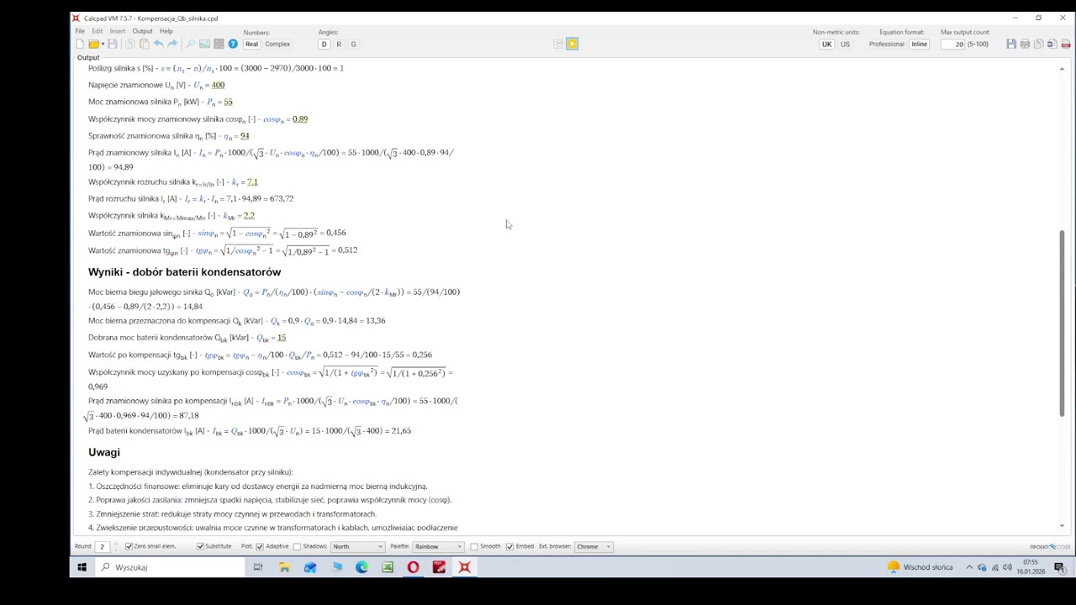Open Find with magnifier icon
Viewport: 1076px width, 605px height.
click(190, 44)
